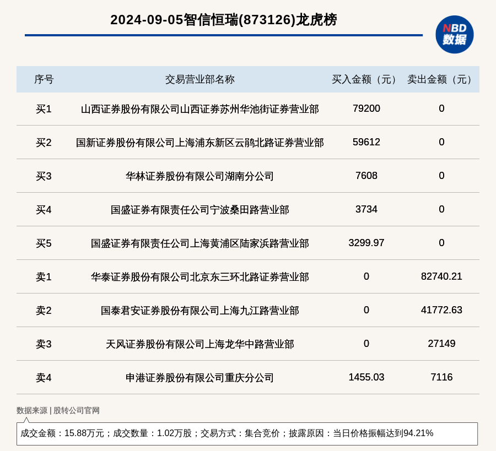
Task: Select buy amount 3299.97
Action: pyautogui.click(x=366, y=243)
